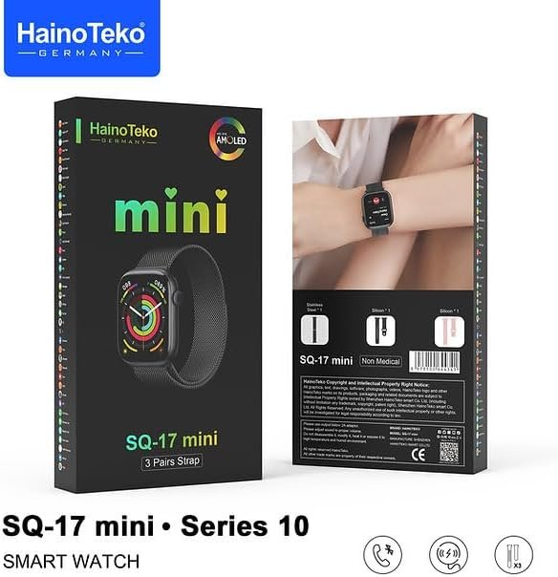Screen dimensions: 558x577
Task: Click the 3 Pairs Strap badge
Action: (172, 461)
